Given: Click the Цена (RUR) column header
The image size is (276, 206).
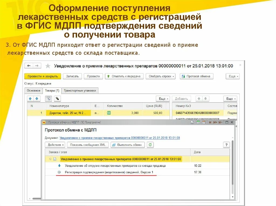Looking at the screenshot, I should 154,106.
